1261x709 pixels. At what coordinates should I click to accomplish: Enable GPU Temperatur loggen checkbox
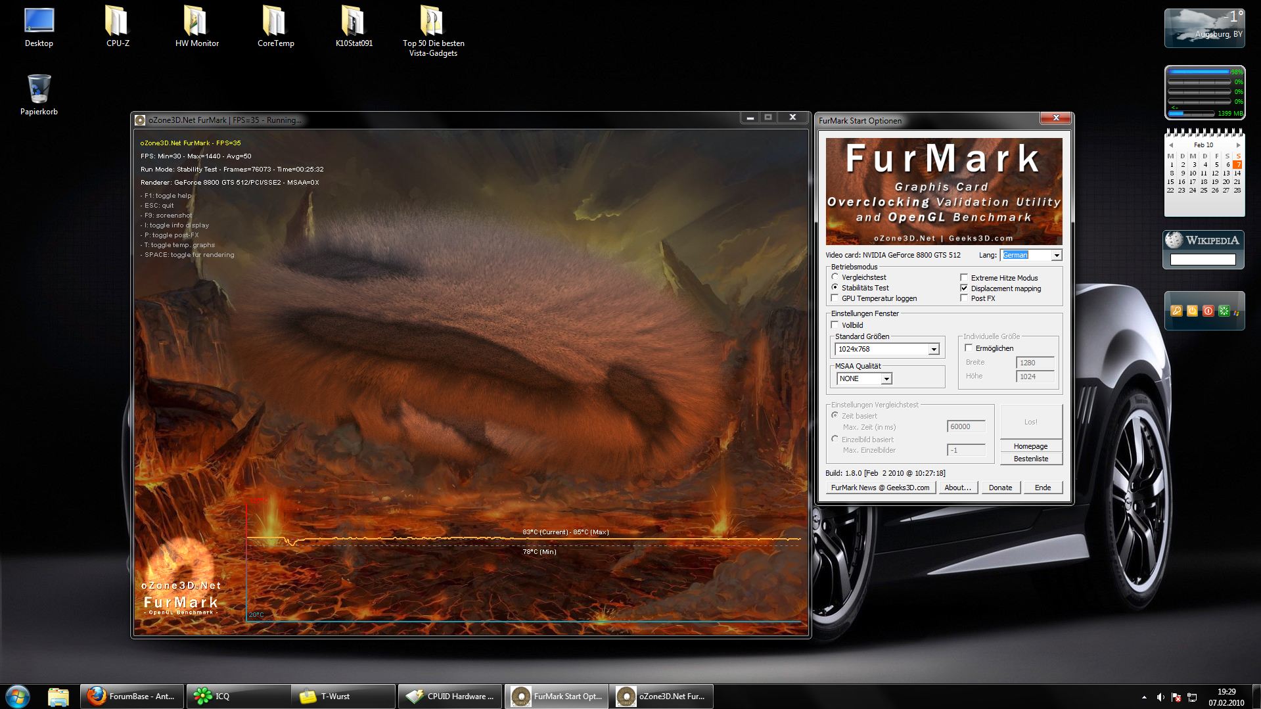(x=835, y=298)
